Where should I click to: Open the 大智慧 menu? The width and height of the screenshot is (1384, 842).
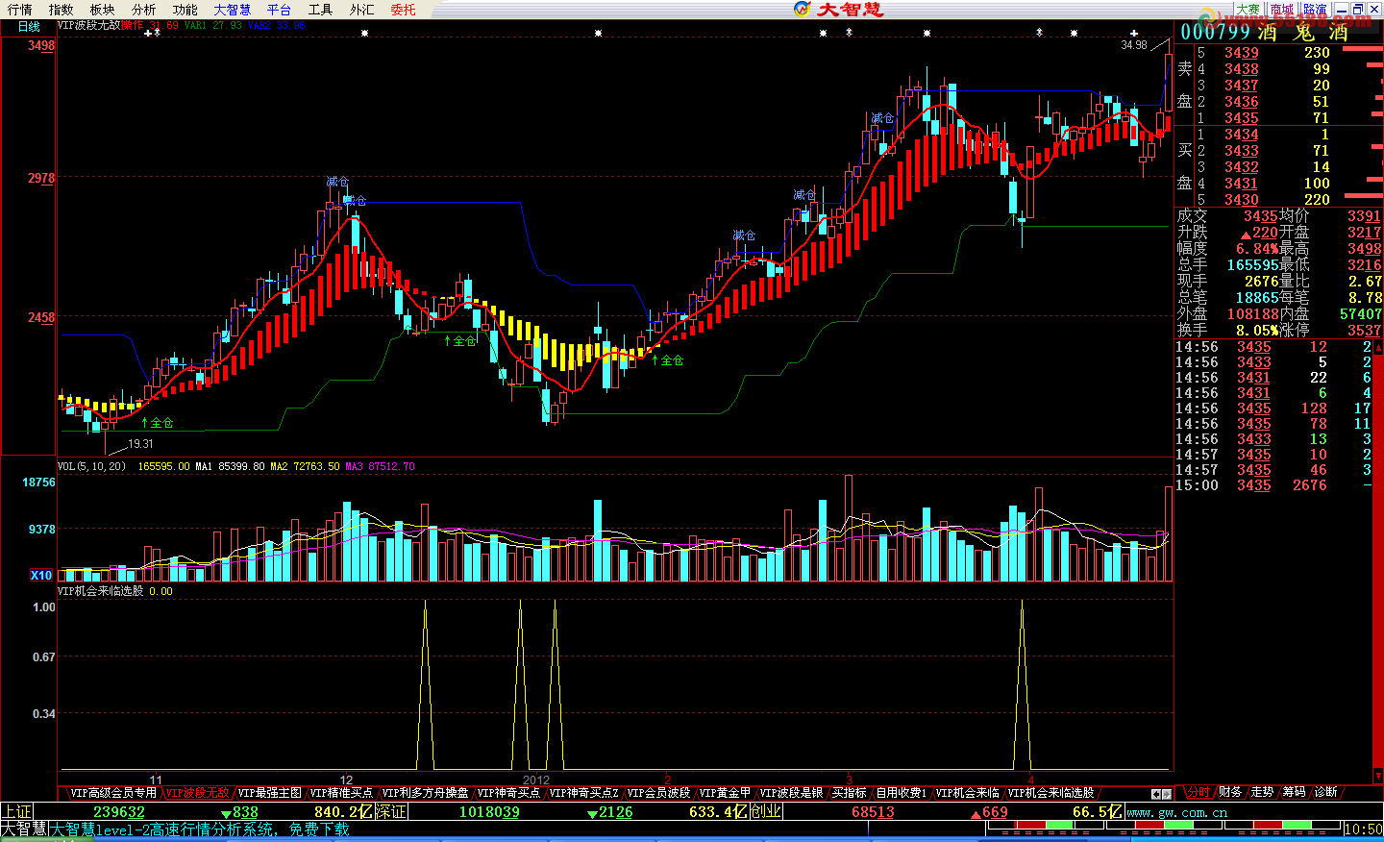pos(232,10)
